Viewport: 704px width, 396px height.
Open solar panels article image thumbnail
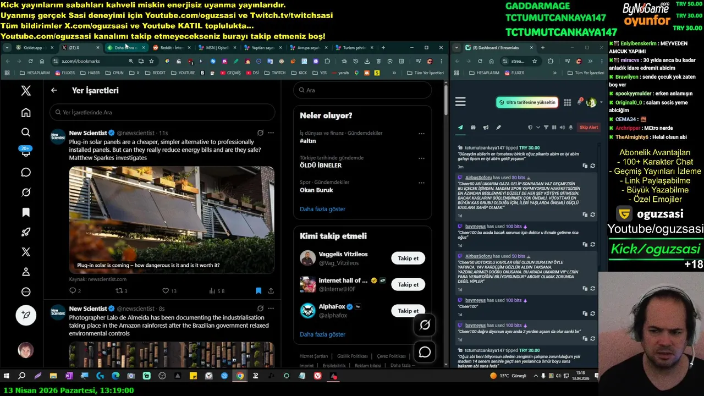point(172,220)
